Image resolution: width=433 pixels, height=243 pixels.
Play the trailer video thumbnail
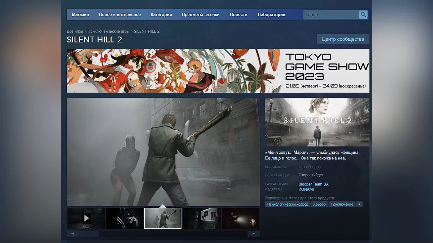[x=86, y=218]
